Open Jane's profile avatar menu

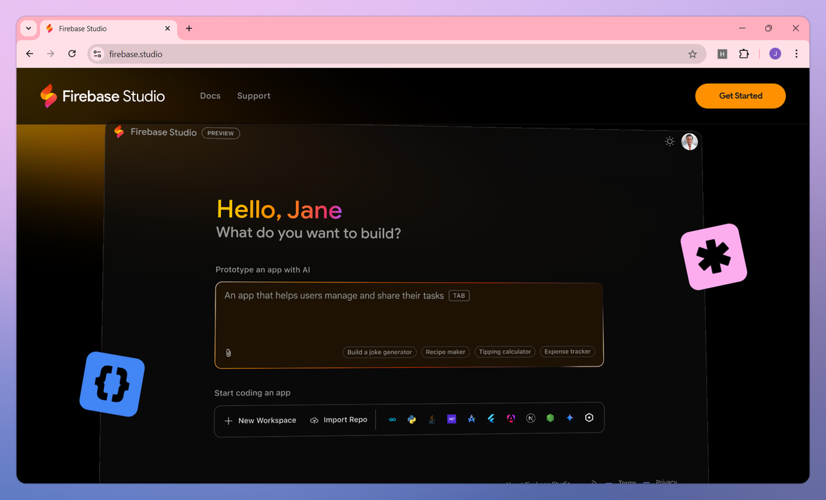(689, 141)
